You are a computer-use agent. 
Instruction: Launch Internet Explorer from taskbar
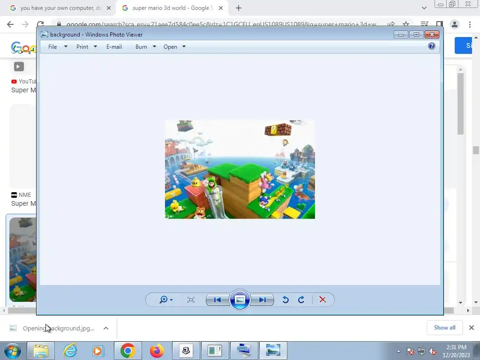pyautogui.click(x=70, y=351)
